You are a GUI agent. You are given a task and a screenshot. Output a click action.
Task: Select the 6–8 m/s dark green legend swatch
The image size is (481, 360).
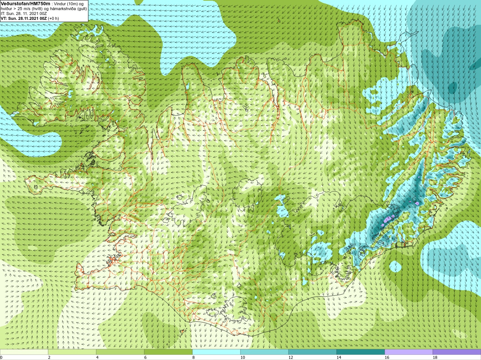[x=168, y=352]
